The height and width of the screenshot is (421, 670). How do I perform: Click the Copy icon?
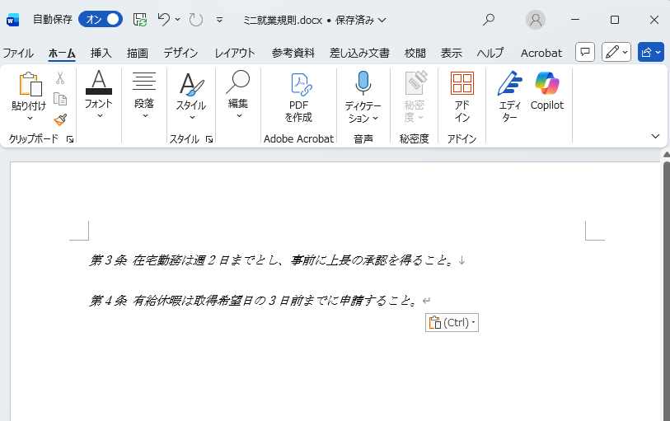tap(60, 99)
